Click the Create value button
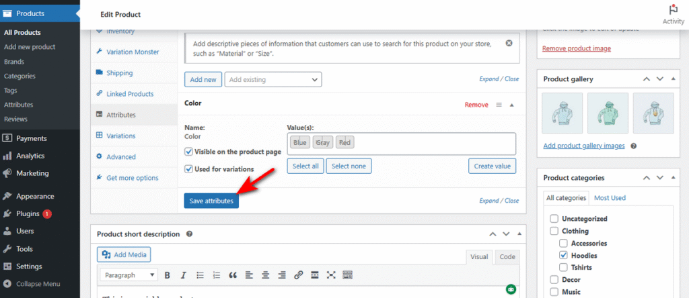This screenshot has height=298, width=689. 492,166
